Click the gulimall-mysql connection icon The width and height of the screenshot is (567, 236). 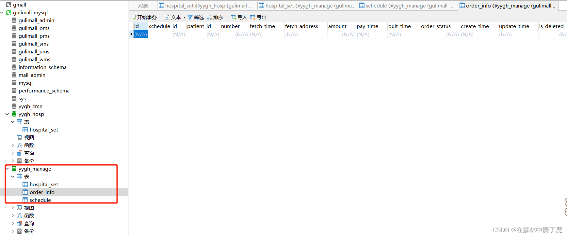8,12
